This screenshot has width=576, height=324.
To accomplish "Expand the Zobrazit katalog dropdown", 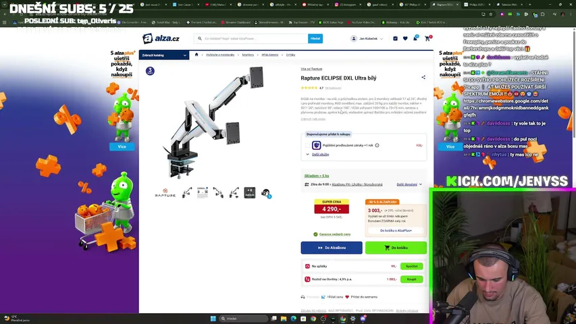I will (164, 55).
